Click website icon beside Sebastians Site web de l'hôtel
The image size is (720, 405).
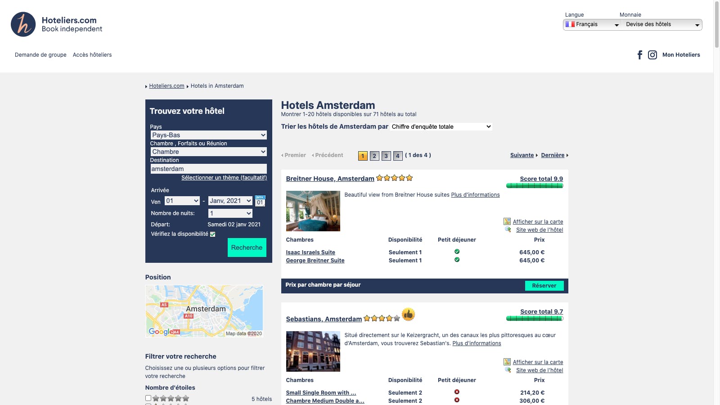coord(508,370)
